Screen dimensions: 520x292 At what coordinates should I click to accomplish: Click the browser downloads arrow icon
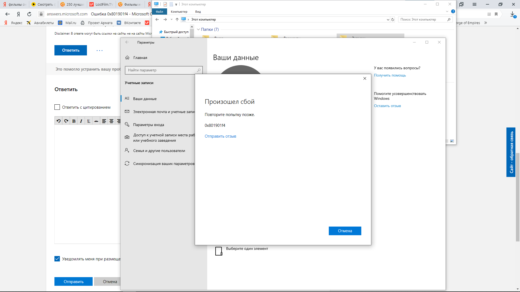512,14
